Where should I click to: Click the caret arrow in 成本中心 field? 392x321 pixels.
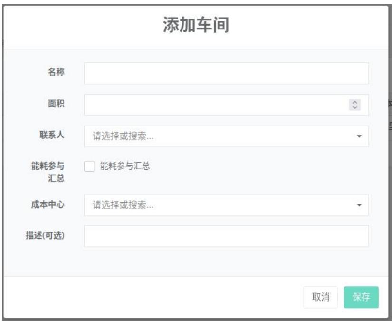click(359, 205)
